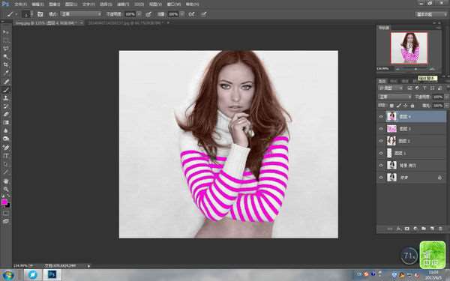
Task: Click the magenta foreground color swatch
Action: pos(4,202)
